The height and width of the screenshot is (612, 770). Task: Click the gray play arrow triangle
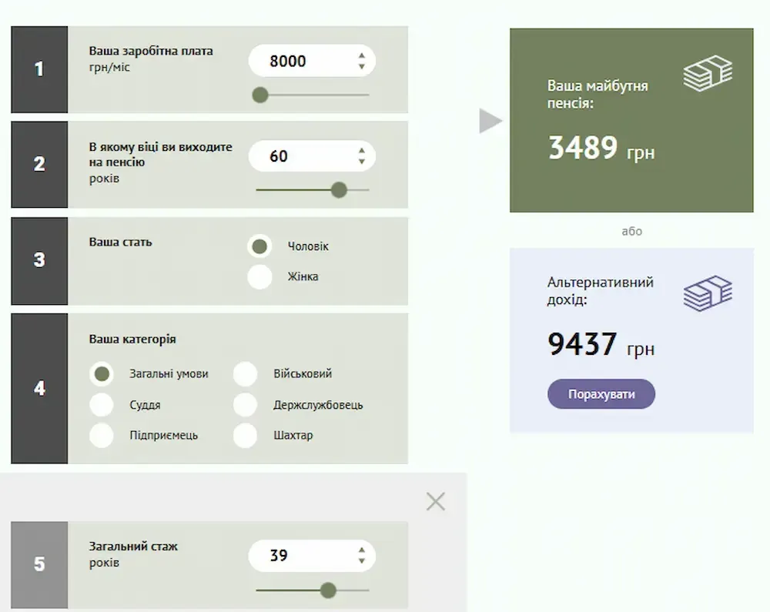click(490, 121)
